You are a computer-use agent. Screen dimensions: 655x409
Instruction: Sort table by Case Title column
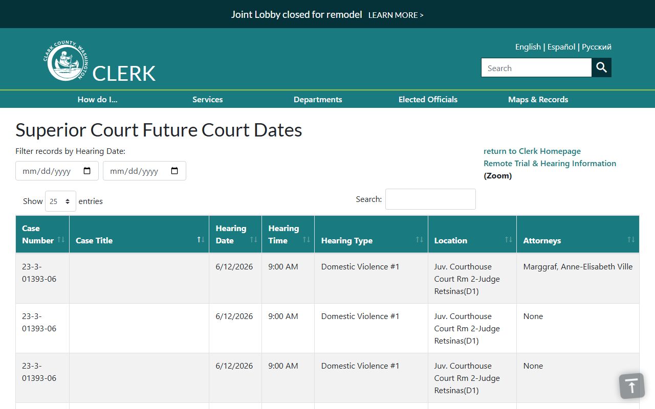click(x=139, y=234)
